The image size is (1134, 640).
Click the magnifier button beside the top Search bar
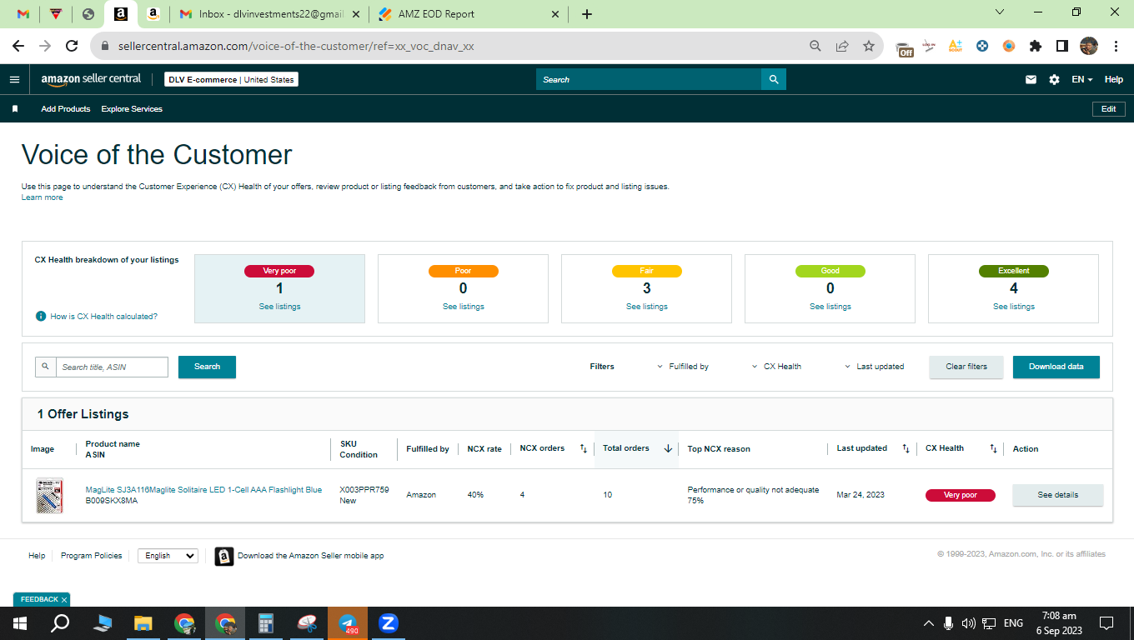774,79
